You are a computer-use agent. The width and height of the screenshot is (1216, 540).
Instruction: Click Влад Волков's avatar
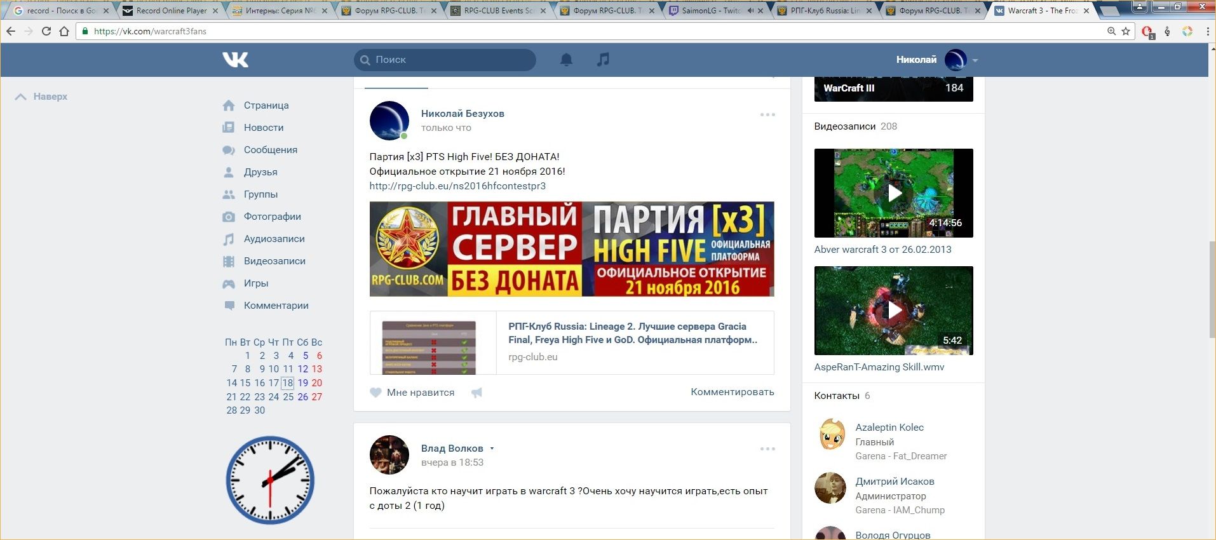(389, 455)
